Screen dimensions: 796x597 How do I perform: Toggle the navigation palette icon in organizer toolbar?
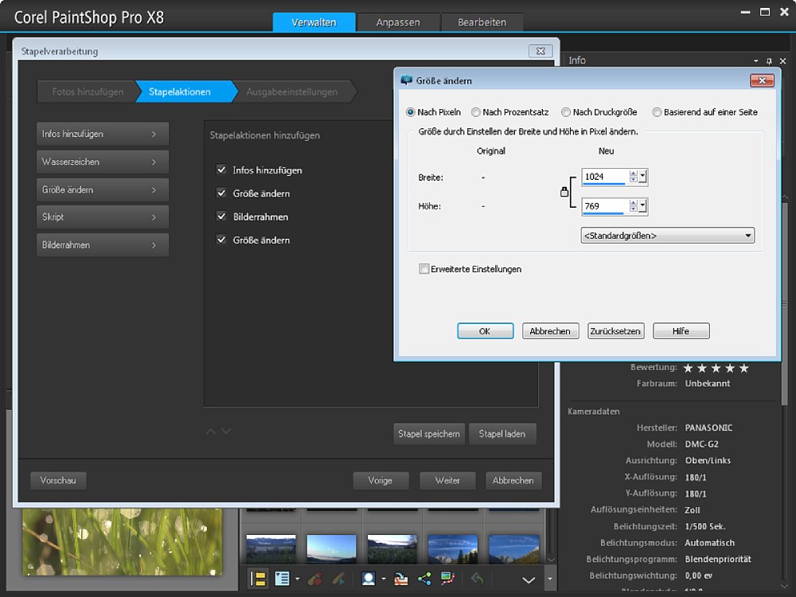259,578
